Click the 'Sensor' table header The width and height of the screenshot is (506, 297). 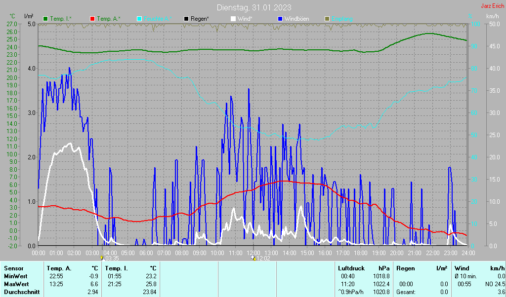click(13, 268)
